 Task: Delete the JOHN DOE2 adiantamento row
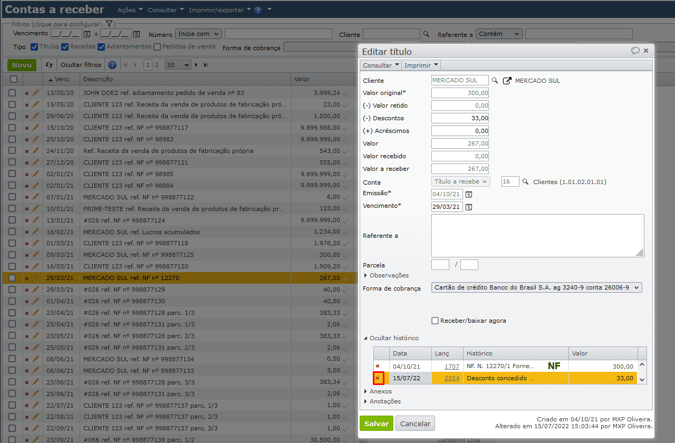click(x=27, y=93)
